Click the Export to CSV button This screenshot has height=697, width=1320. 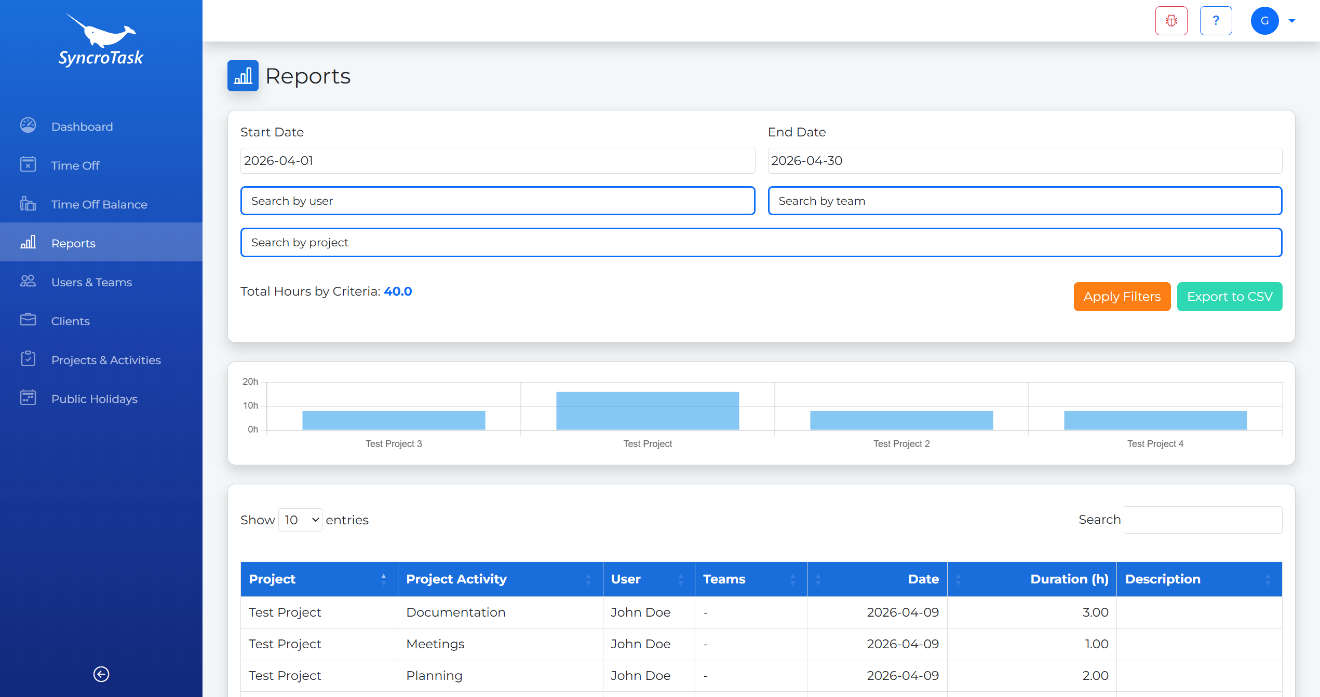click(x=1229, y=297)
